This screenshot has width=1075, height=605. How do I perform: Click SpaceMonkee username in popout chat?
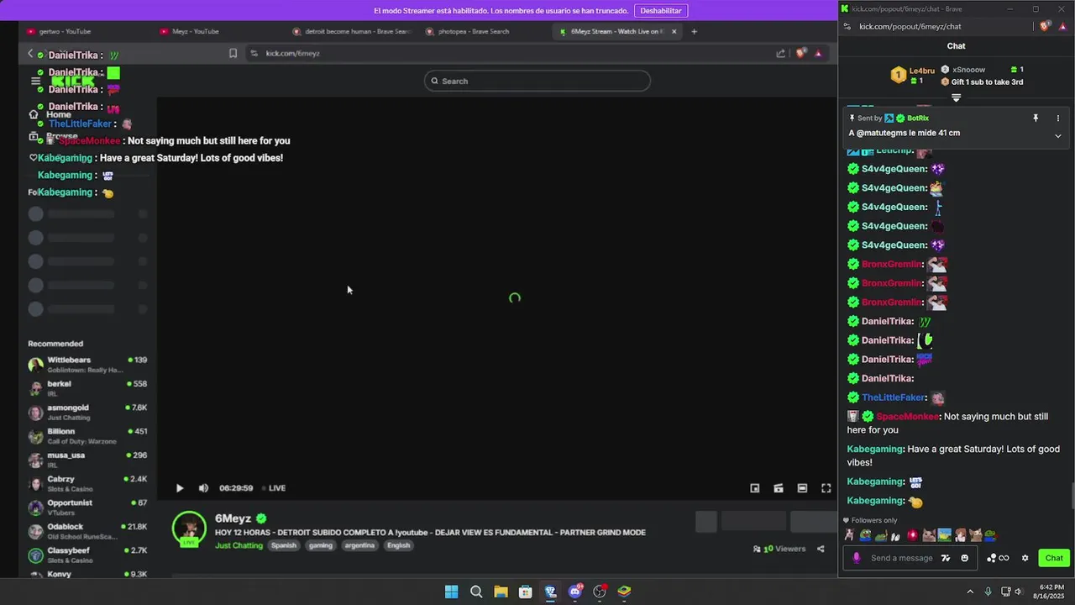pos(908,417)
